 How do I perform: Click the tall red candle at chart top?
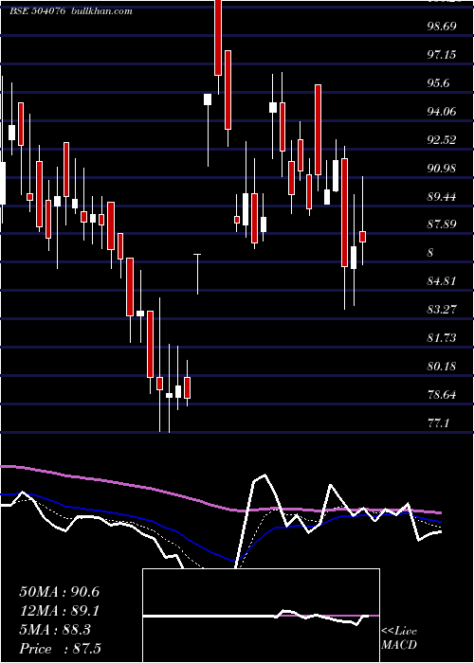pyautogui.click(x=218, y=38)
